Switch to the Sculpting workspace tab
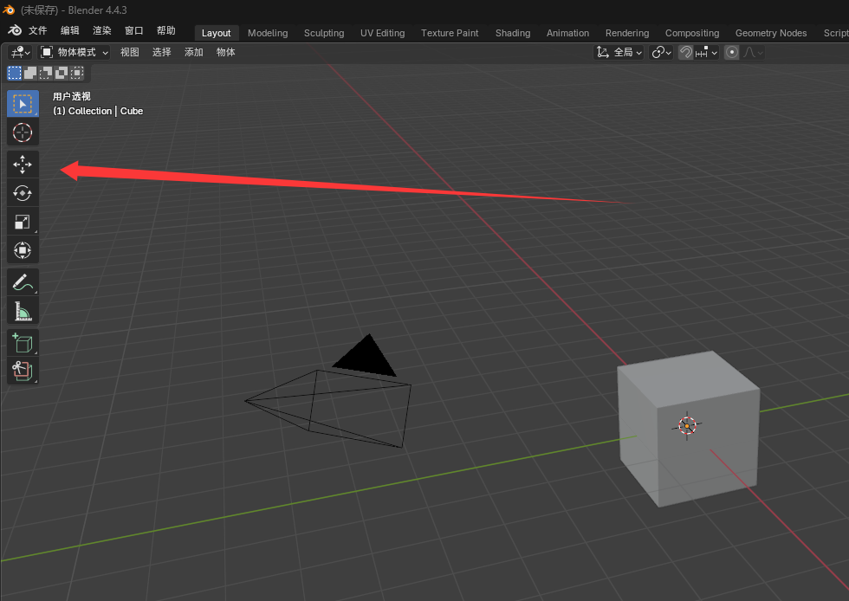The image size is (849, 601). coord(323,33)
